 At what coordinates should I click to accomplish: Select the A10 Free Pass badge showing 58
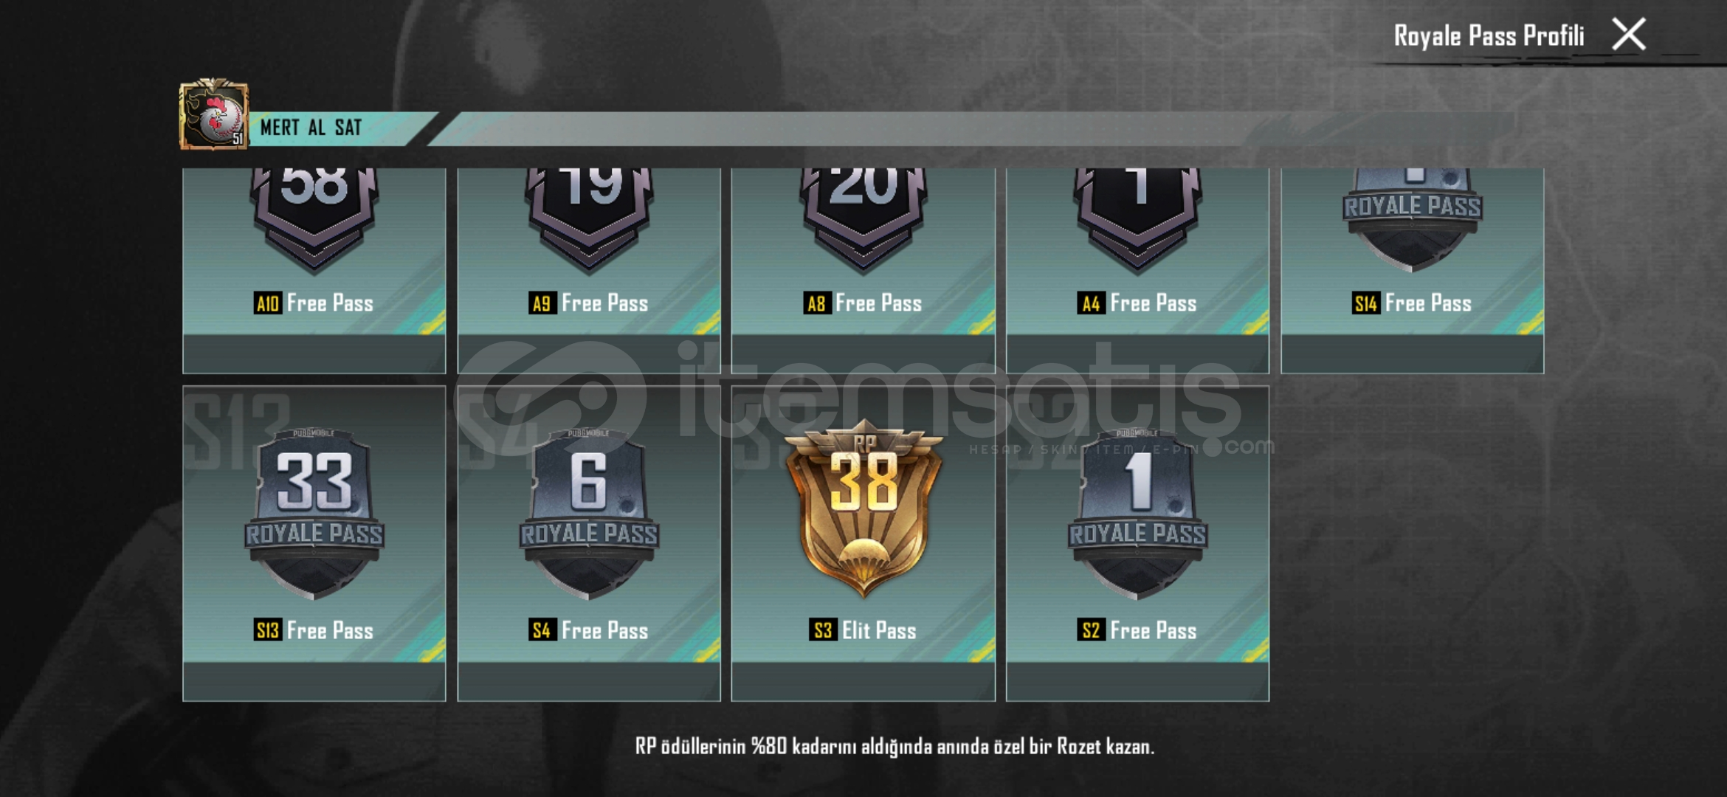[314, 218]
